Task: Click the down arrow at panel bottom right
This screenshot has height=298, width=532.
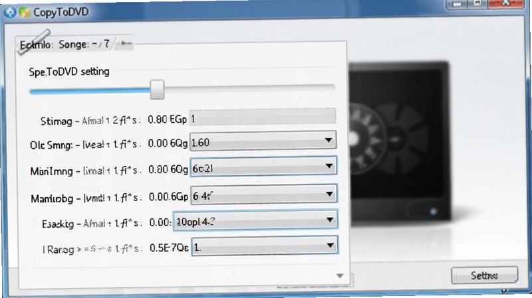Action: pyautogui.click(x=340, y=276)
